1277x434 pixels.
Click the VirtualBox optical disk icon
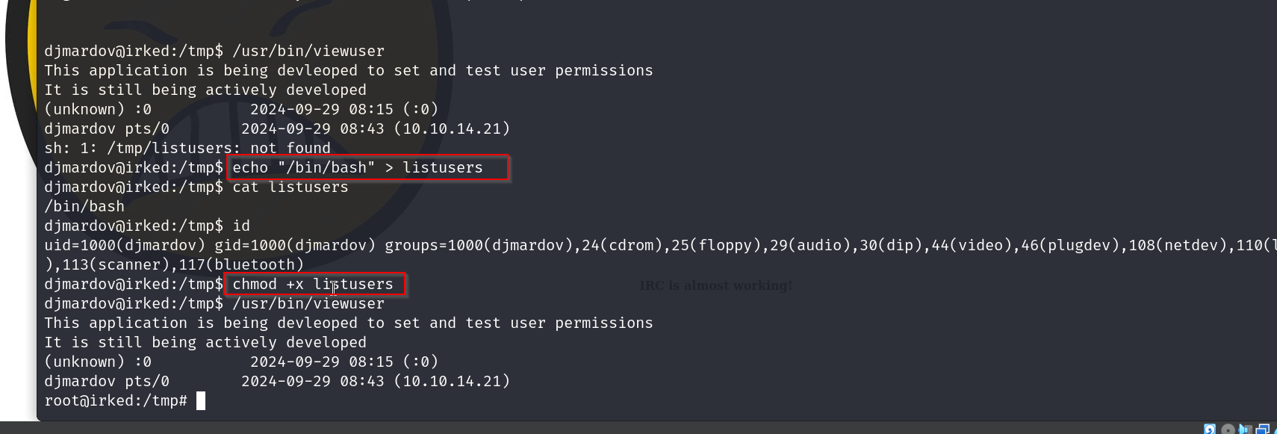click(1228, 430)
